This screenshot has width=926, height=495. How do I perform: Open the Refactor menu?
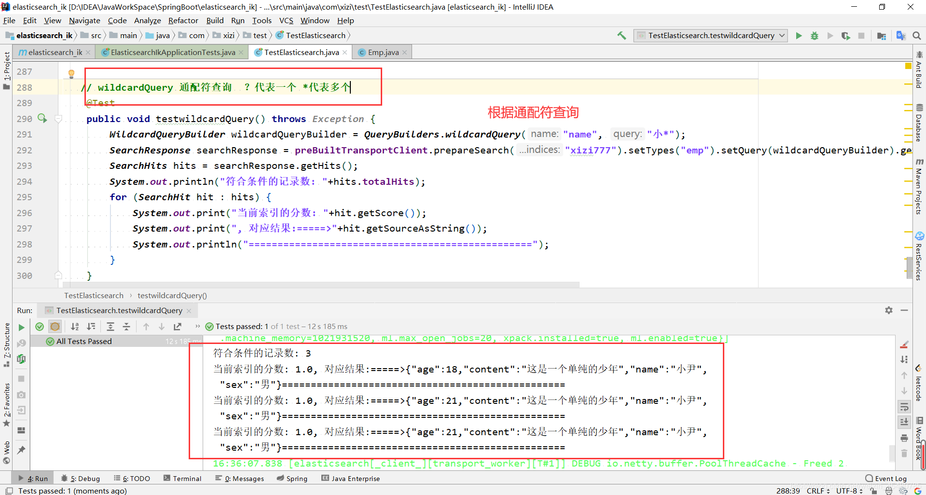[183, 20]
